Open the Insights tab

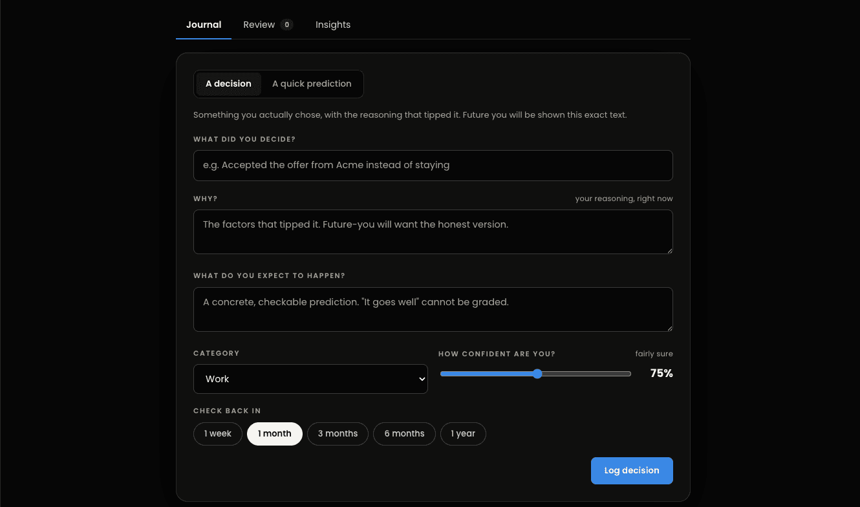333,25
